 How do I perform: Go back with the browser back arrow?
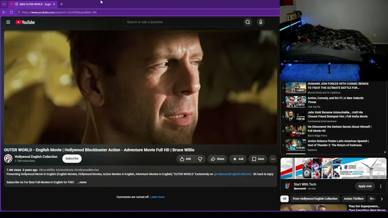[4, 12]
